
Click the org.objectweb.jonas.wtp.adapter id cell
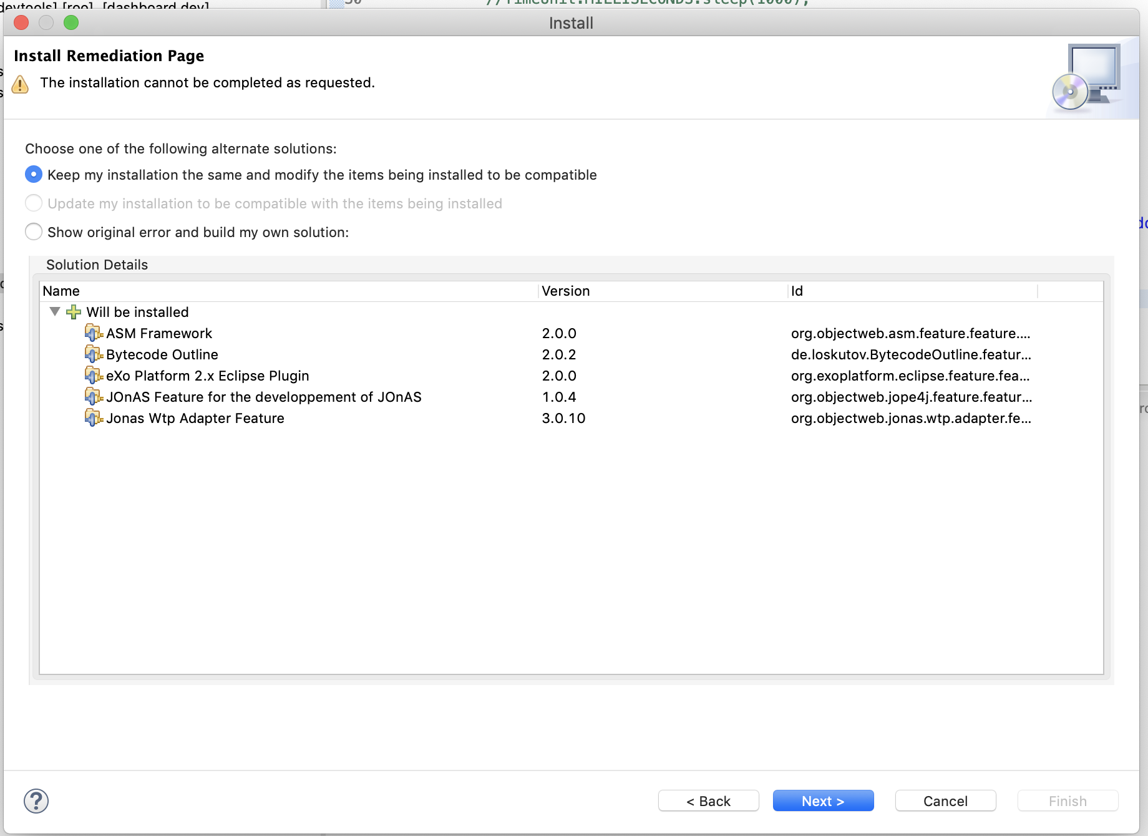[x=911, y=418]
